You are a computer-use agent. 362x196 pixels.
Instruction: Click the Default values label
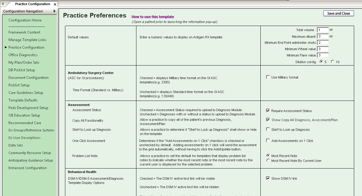[78, 37]
